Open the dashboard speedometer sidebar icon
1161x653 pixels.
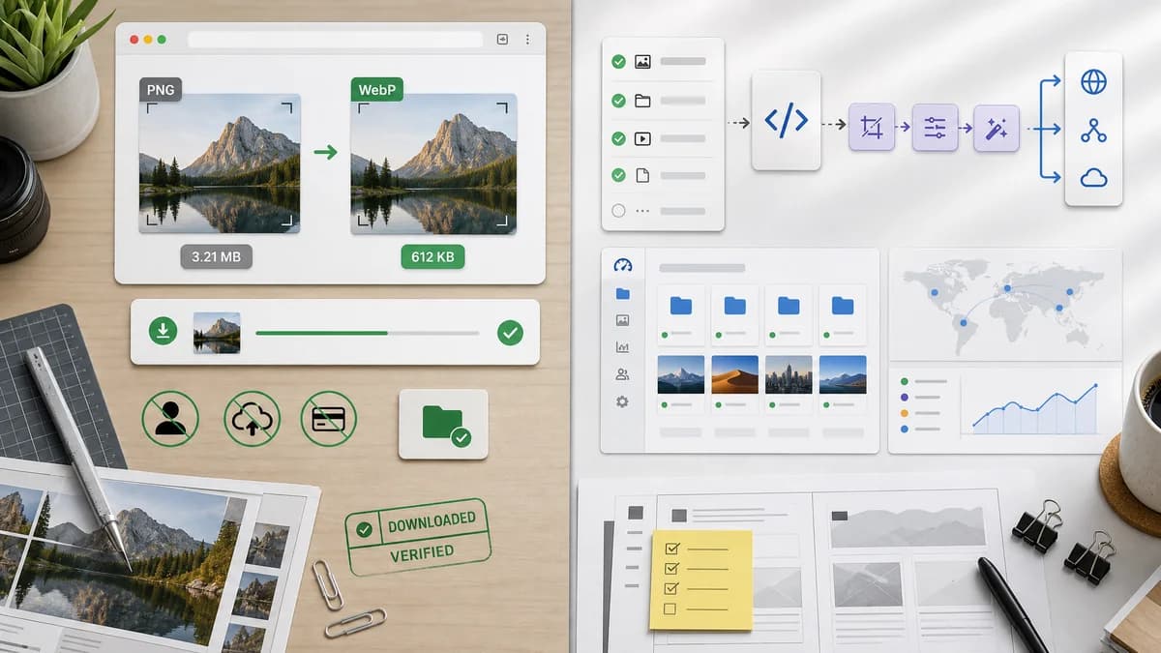[x=622, y=266]
